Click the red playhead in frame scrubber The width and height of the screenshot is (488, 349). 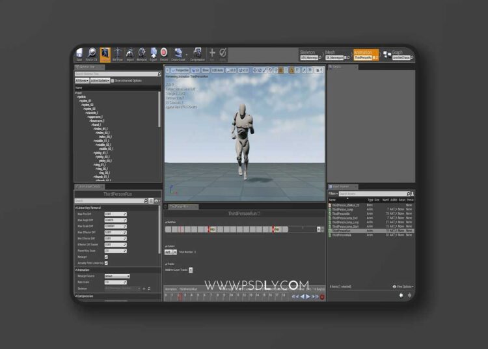click(x=180, y=296)
